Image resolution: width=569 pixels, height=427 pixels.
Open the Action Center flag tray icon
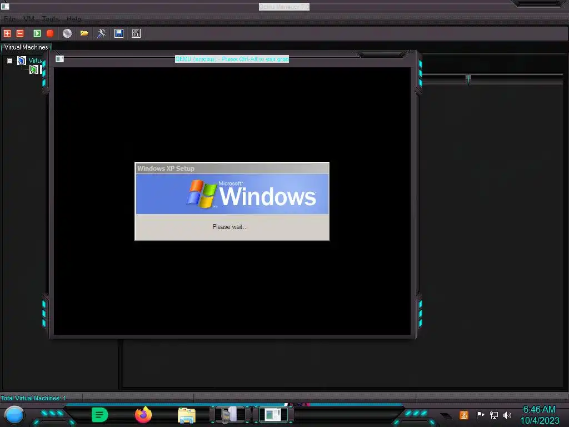click(x=480, y=415)
